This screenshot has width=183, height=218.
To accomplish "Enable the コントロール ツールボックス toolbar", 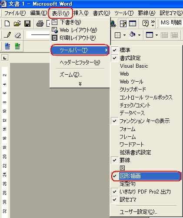I will 146,97.
